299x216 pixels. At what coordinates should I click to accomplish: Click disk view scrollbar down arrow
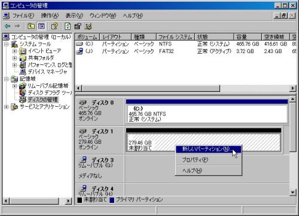(292, 192)
